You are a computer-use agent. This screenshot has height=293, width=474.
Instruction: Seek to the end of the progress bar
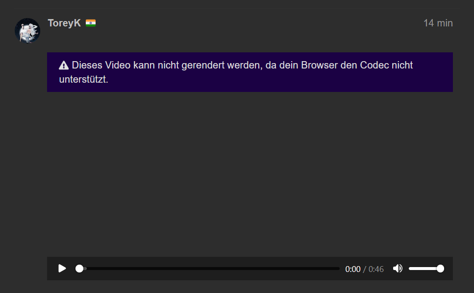[x=338, y=269]
